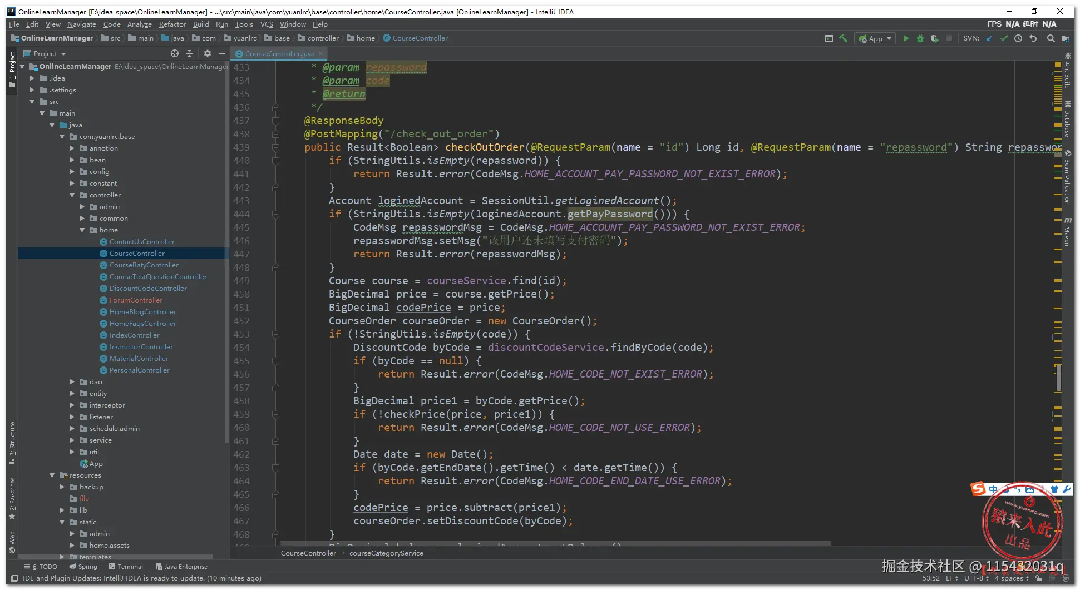This screenshot has height=590, width=1080.
Task: Open the Refactor menu
Action: [172, 24]
